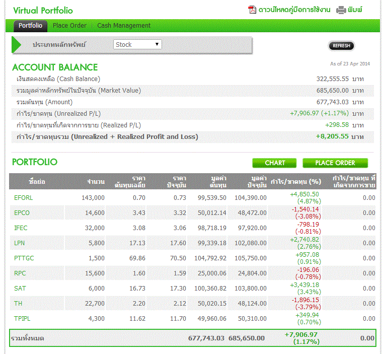Click the printer icon
388x354 pixels.
[341, 10]
